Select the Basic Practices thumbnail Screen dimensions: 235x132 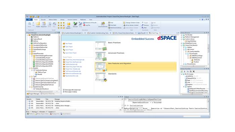point(101,46)
